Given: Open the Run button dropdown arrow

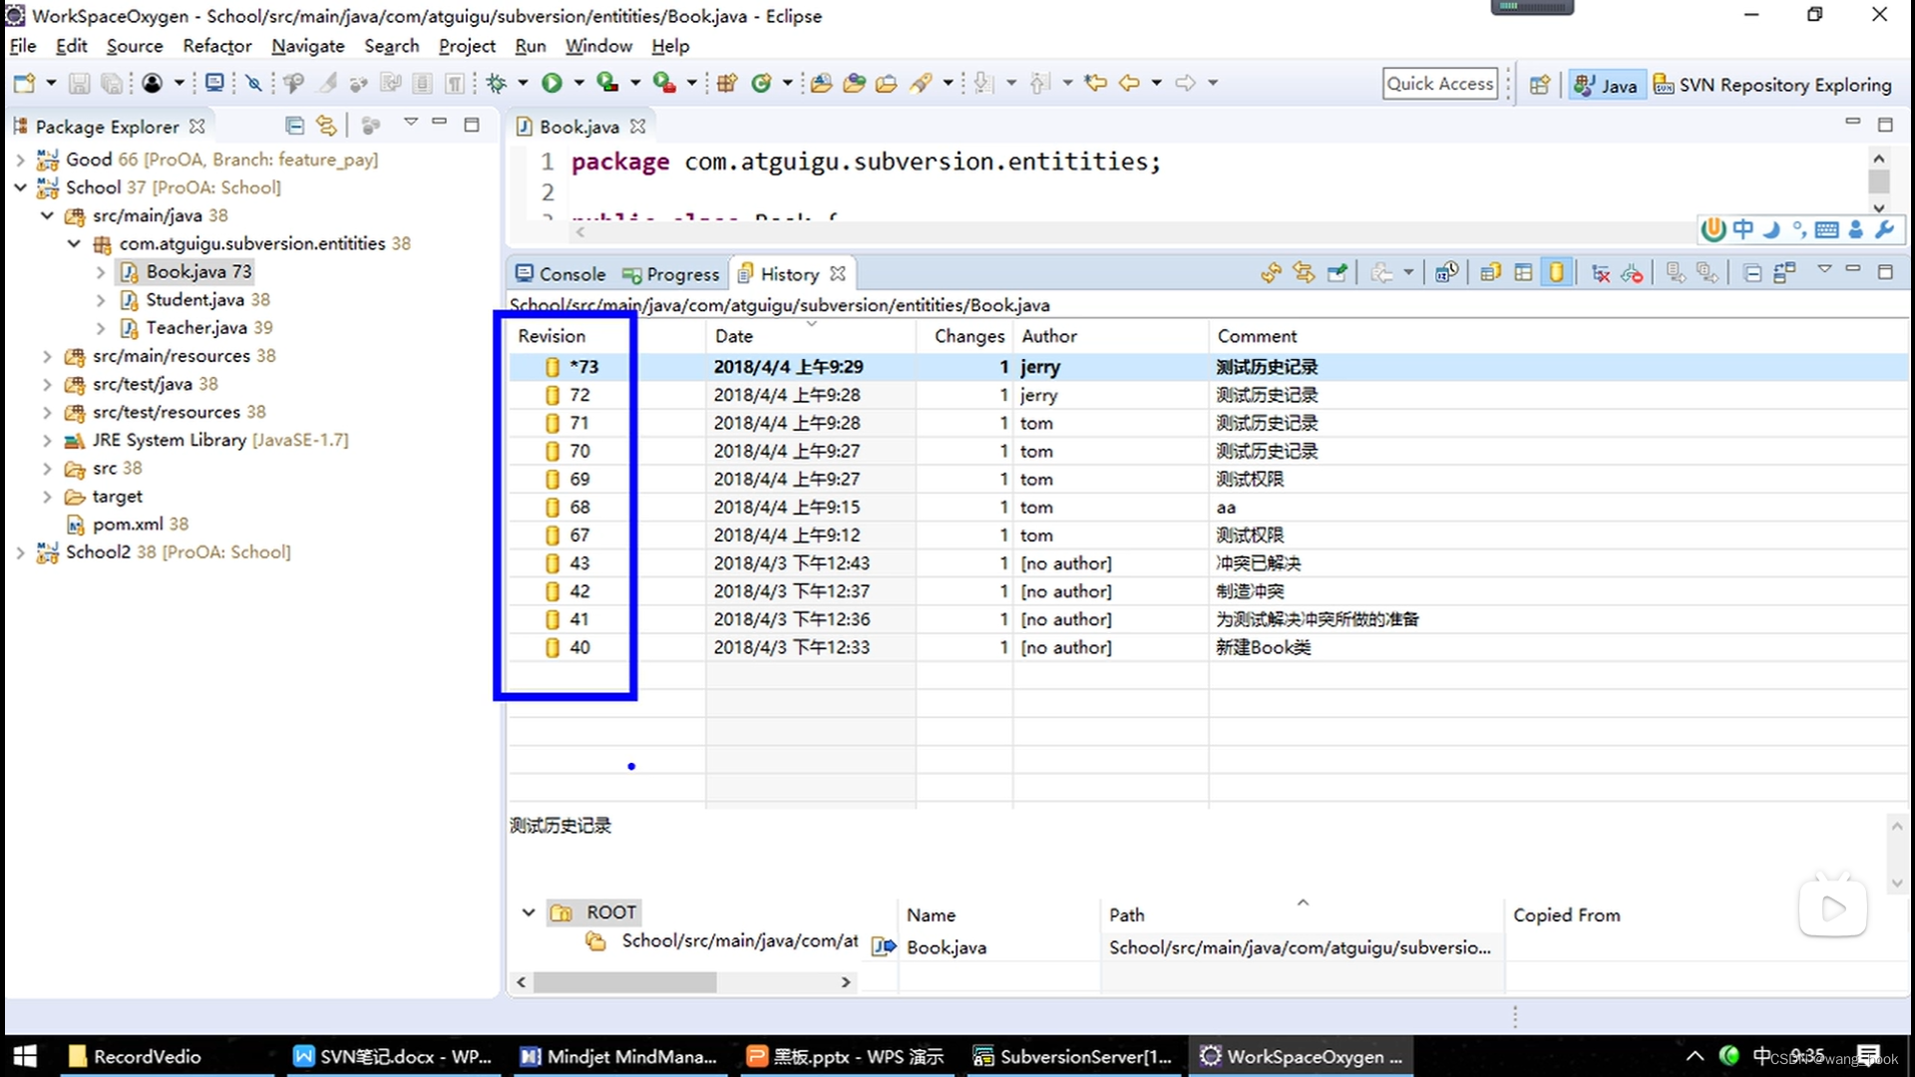Looking at the screenshot, I should (578, 83).
